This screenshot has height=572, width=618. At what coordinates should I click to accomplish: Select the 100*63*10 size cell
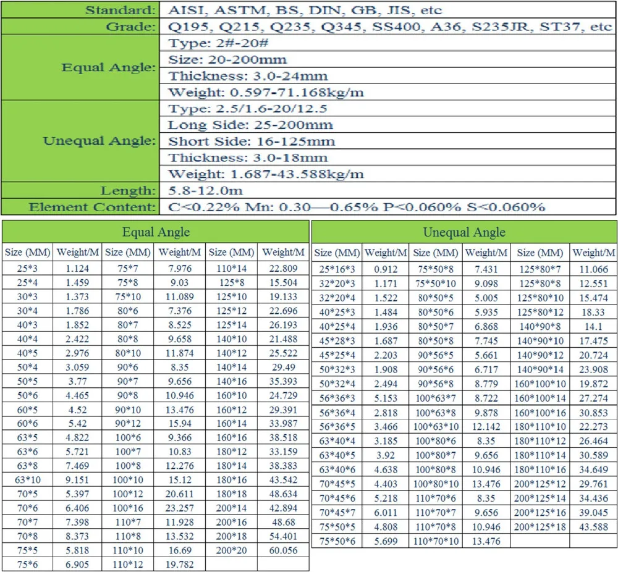pyautogui.click(x=436, y=427)
